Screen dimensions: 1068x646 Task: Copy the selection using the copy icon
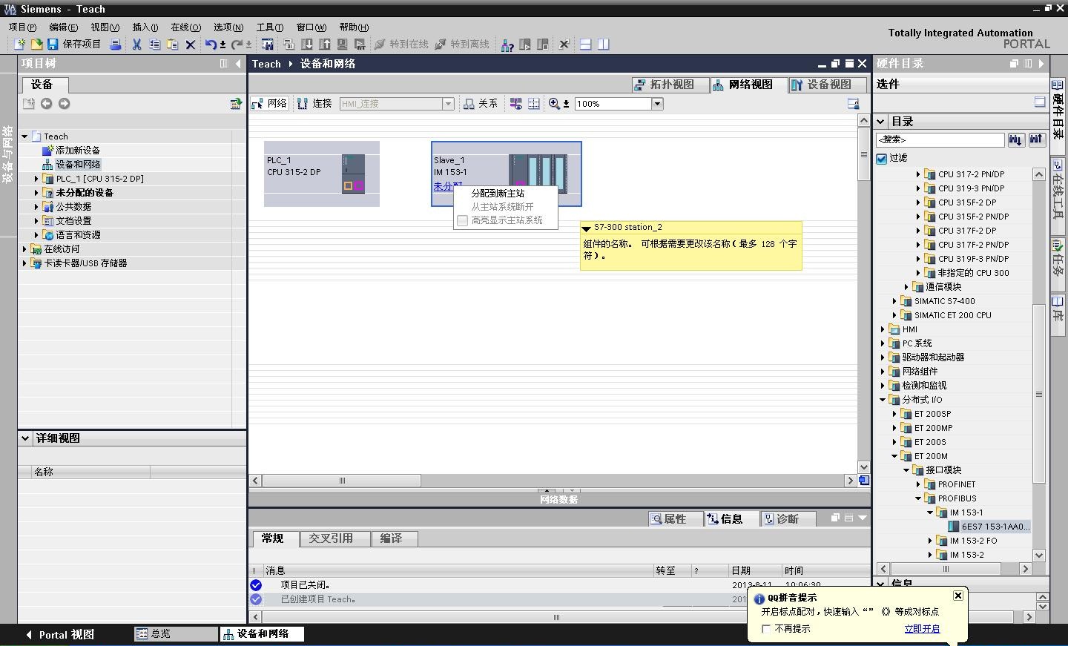(x=154, y=45)
